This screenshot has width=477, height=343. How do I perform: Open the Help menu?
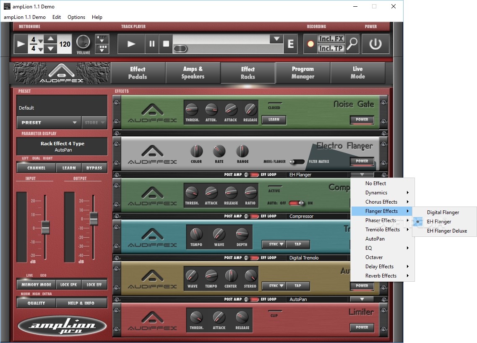(x=97, y=17)
